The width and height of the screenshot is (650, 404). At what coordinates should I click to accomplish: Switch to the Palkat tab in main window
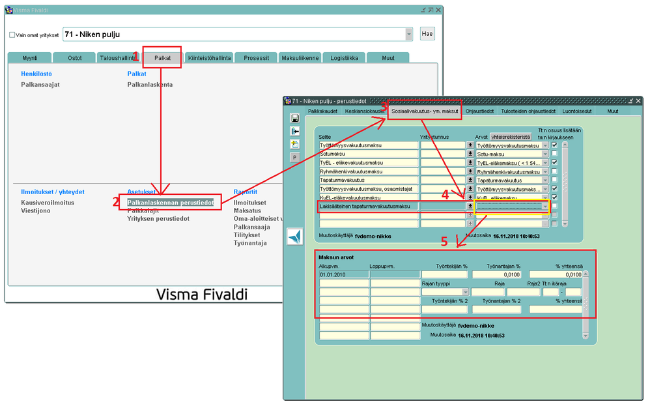pyautogui.click(x=162, y=58)
